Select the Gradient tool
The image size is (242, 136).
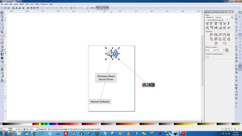pyautogui.click(x=2, y=73)
